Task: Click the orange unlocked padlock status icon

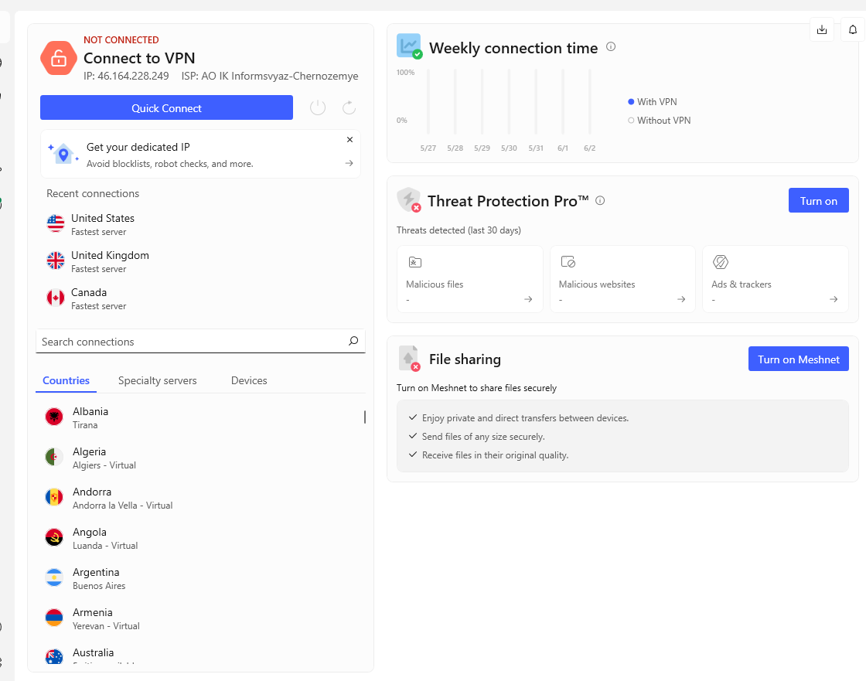Action: [59, 58]
